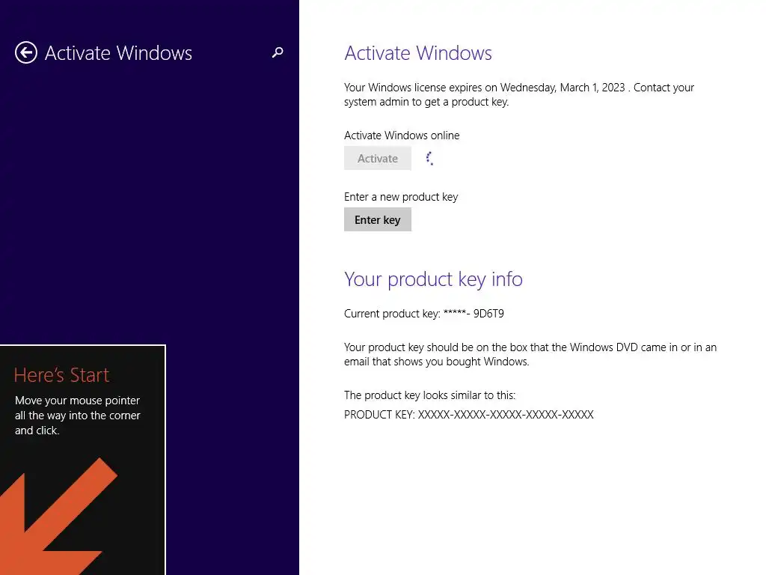Click 'The product key looks similar' text
The image size is (766, 575).
(430, 395)
